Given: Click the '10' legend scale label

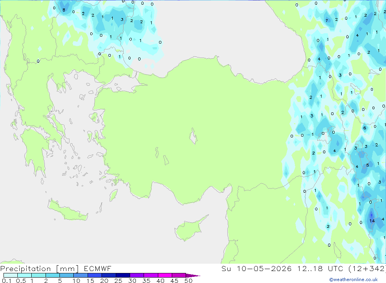Looking at the screenshot, I should 76,281.
